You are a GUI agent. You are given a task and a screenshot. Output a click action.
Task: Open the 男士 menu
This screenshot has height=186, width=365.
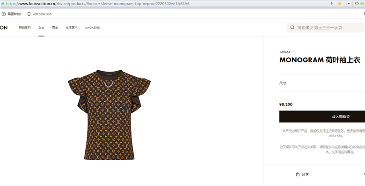point(55,28)
